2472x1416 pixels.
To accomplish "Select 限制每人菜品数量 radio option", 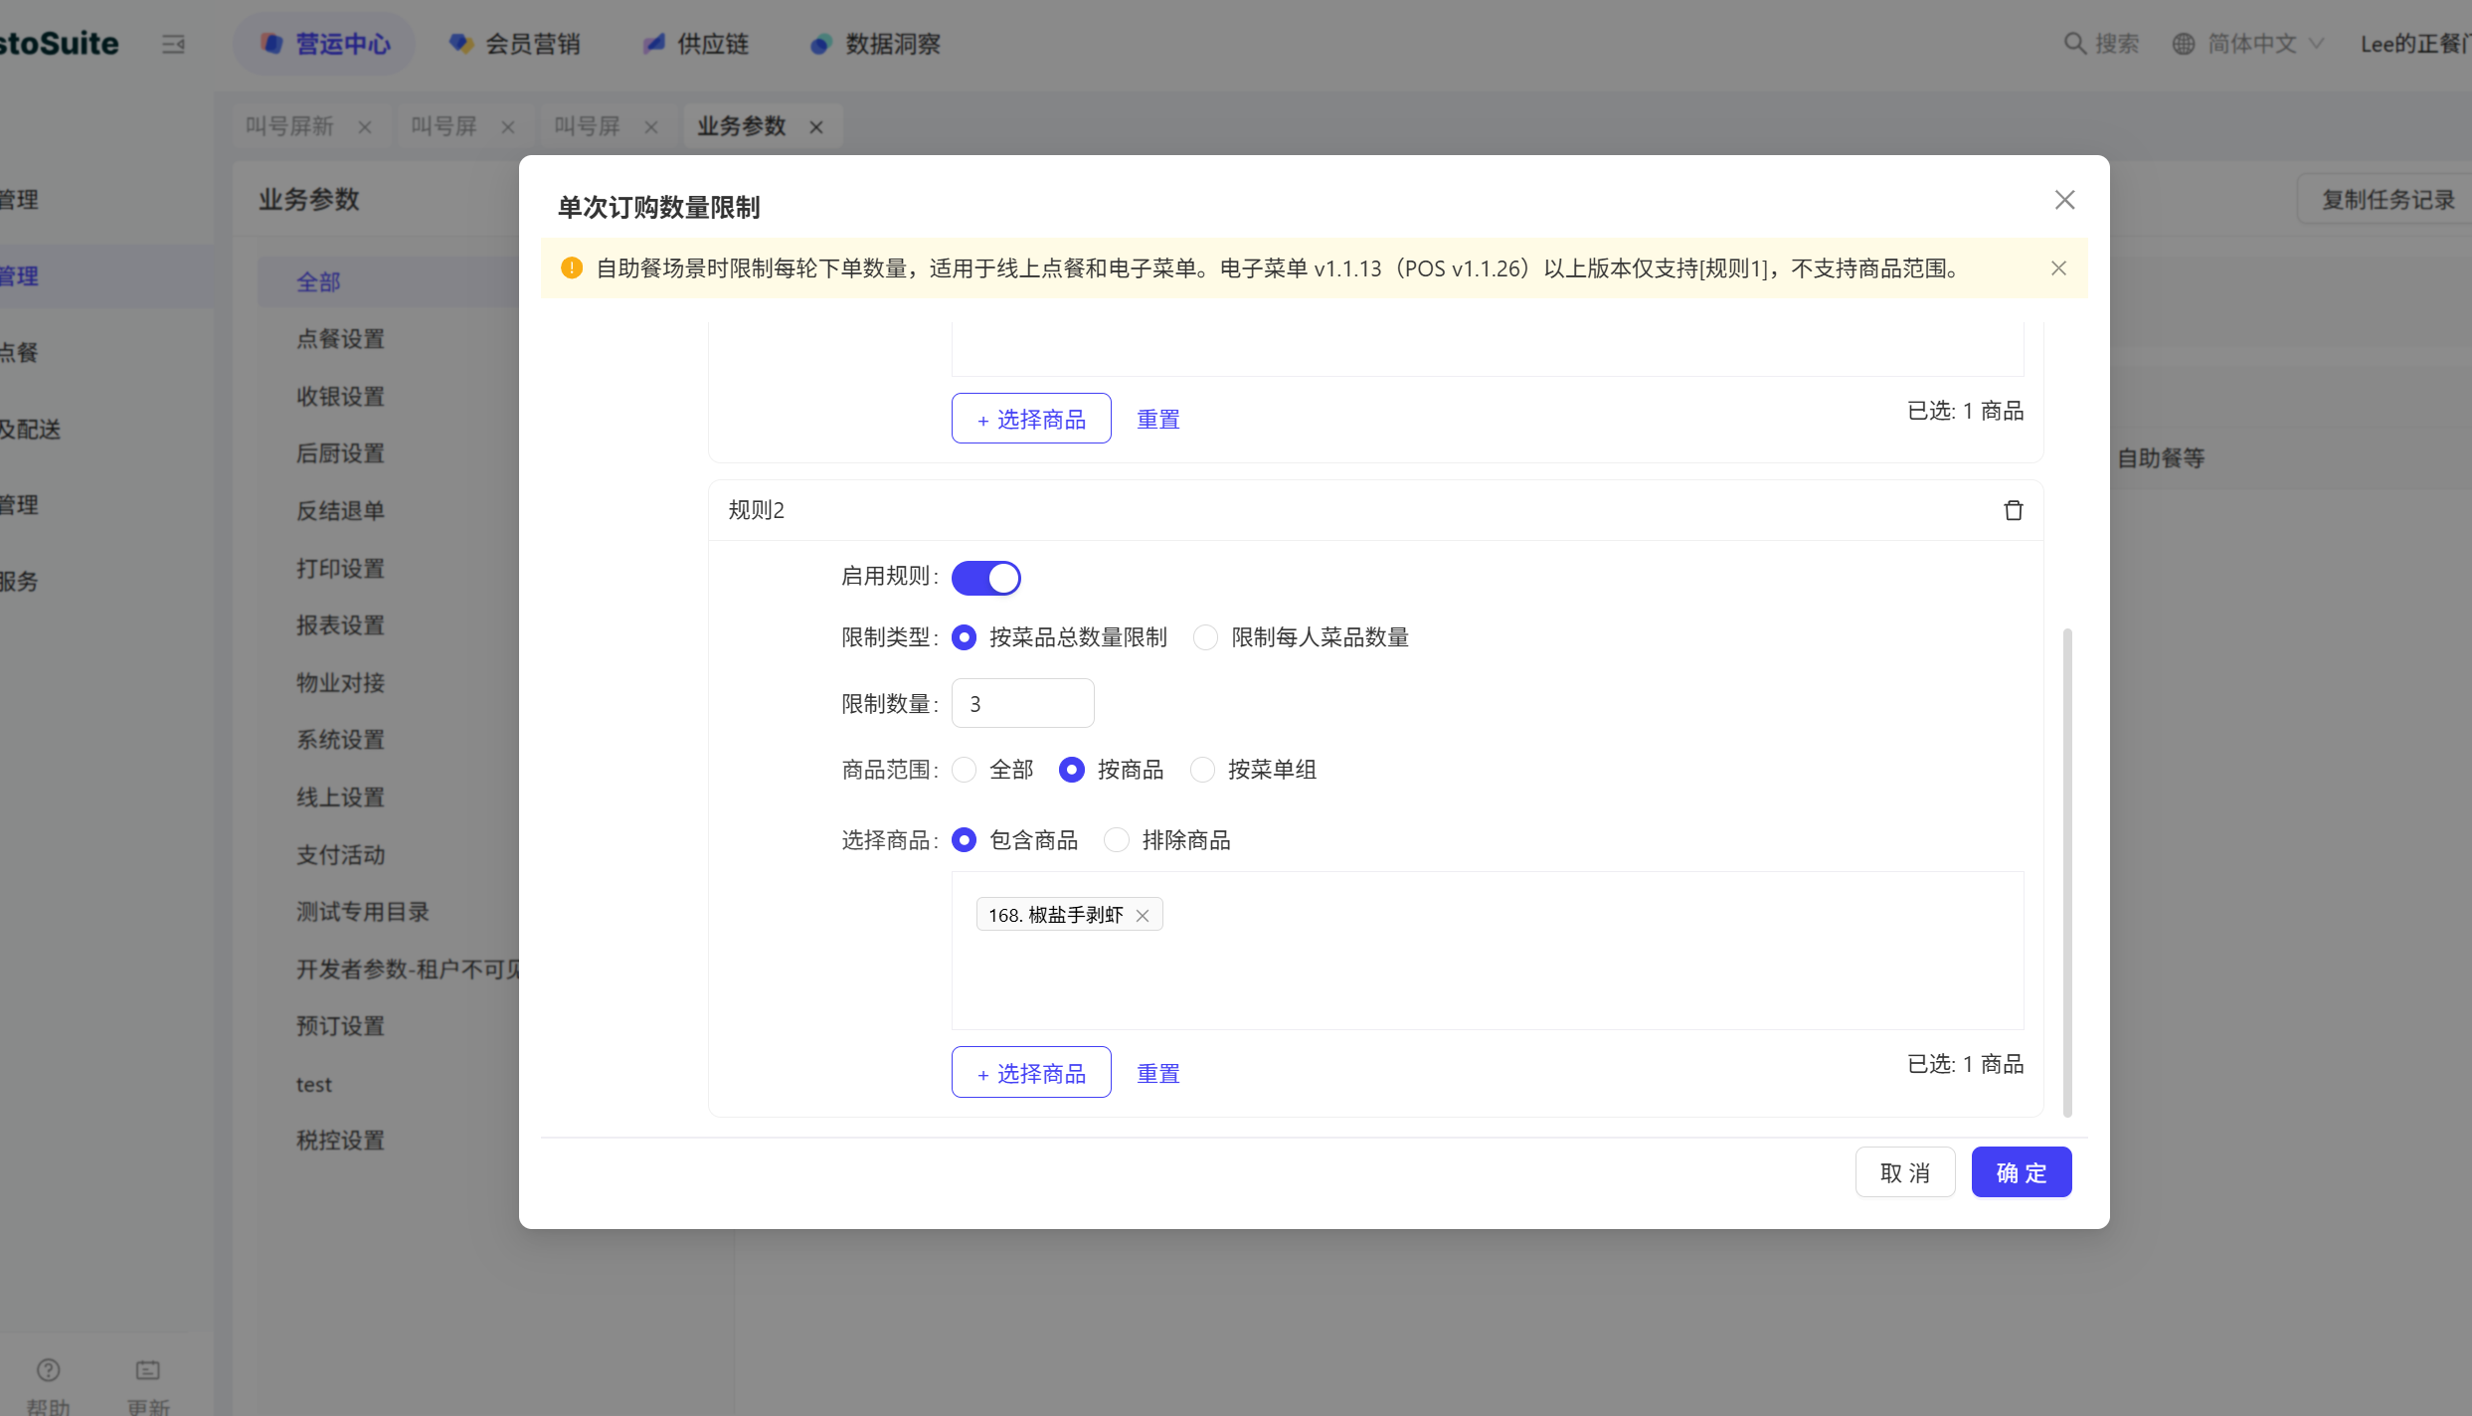I will 1205,637.
